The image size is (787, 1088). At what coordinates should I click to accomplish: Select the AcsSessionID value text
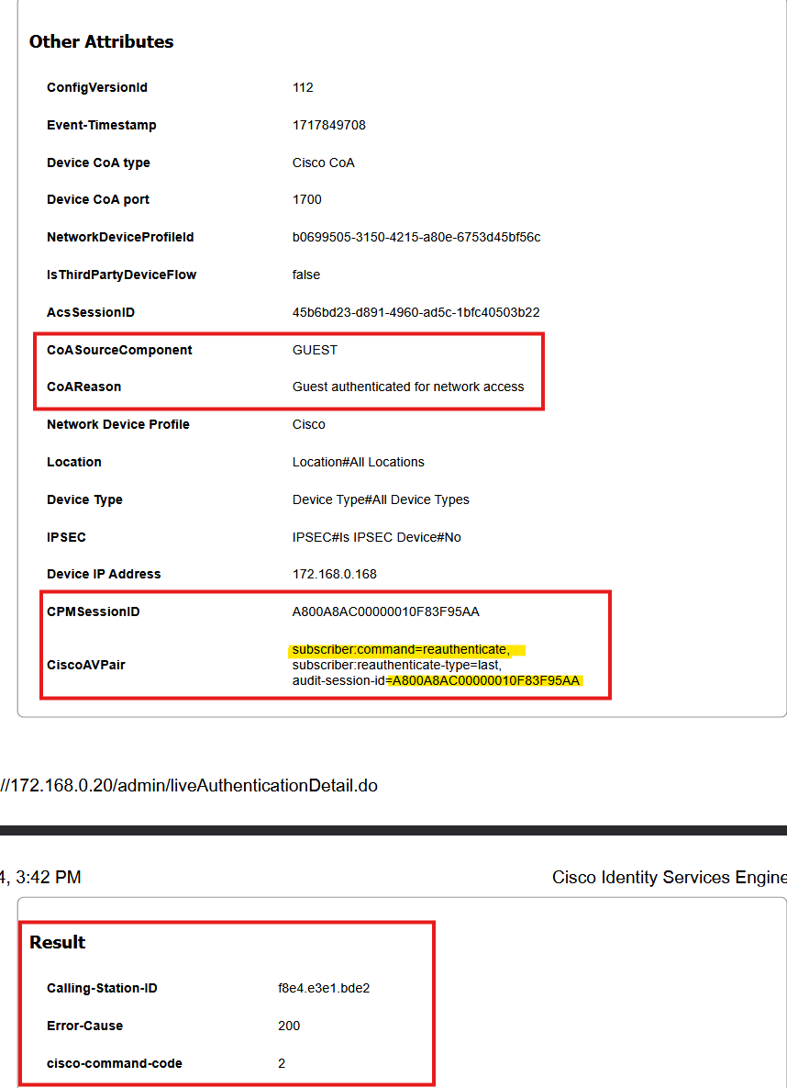coord(416,313)
